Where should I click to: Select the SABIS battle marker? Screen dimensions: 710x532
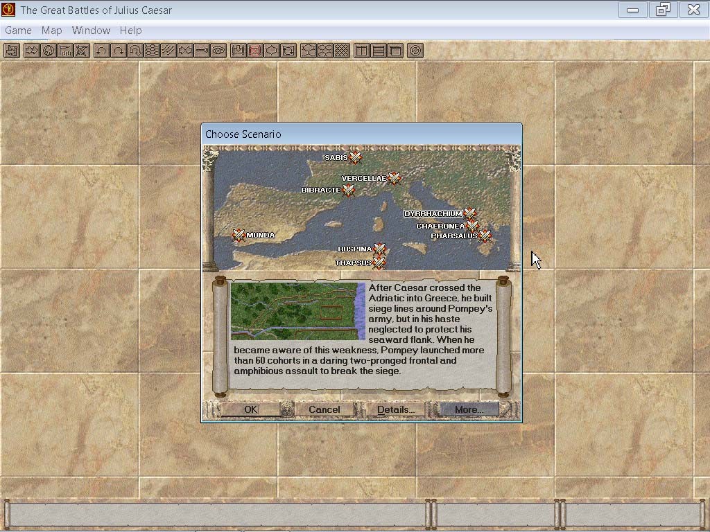(x=356, y=157)
